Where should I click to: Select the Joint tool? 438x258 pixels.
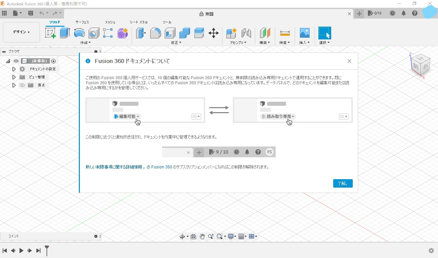click(246, 33)
